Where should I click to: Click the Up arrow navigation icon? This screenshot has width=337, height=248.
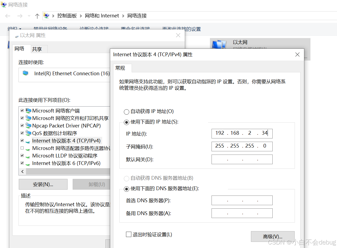pyautogui.click(x=37, y=16)
